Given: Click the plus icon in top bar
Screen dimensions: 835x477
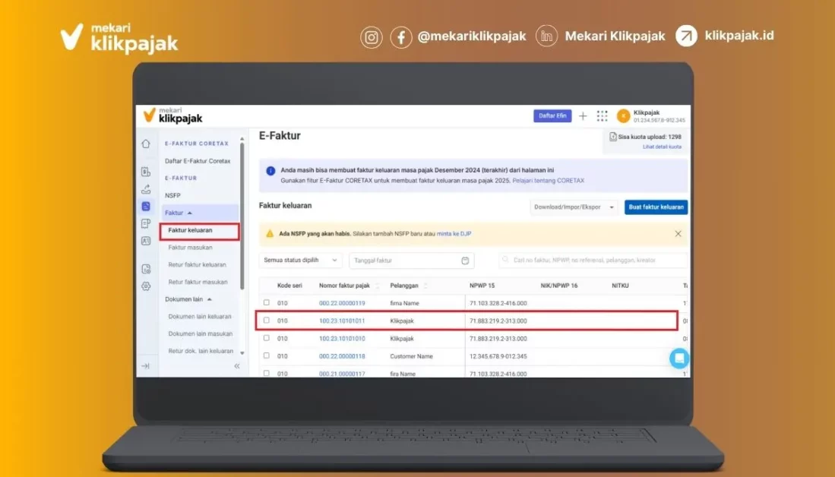Looking at the screenshot, I should pyautogui.click(x=583, y=116).
